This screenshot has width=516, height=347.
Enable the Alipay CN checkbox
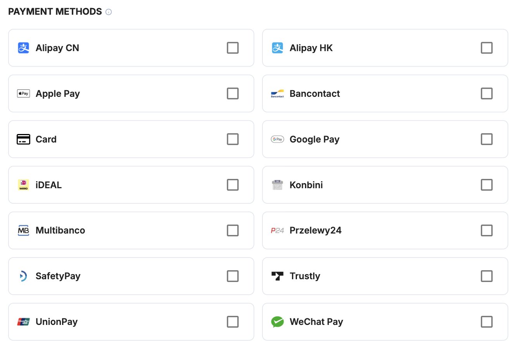(233, 48)
